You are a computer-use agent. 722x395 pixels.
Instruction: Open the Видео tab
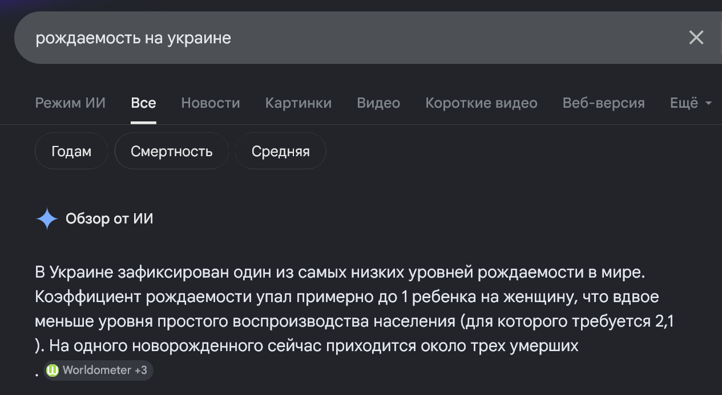pyautogui.click(x=378, y=103)
